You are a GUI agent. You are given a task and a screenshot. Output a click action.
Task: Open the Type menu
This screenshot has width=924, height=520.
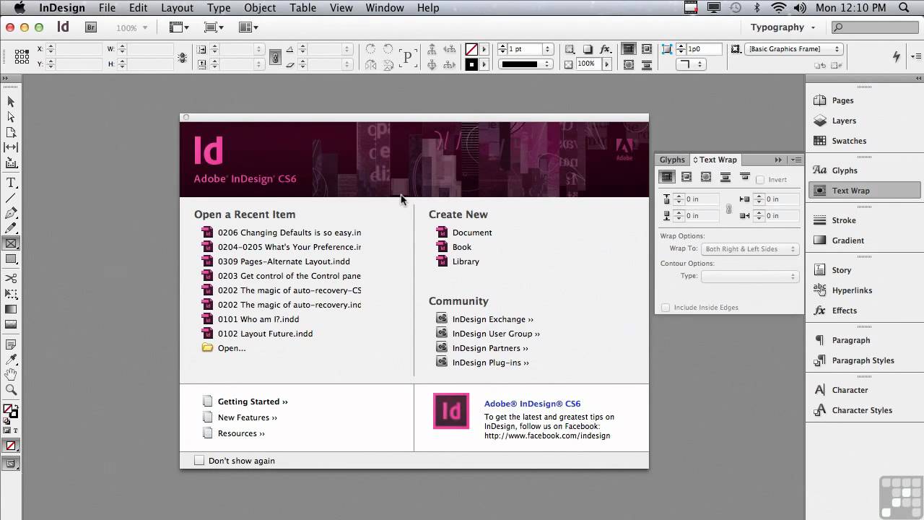pos(219,8)
